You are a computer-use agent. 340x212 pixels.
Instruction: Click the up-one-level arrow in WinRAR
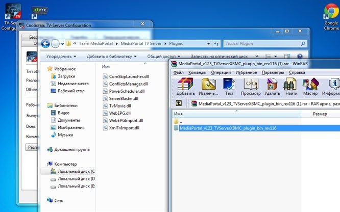pyautogui.click(x=178, y=103)
